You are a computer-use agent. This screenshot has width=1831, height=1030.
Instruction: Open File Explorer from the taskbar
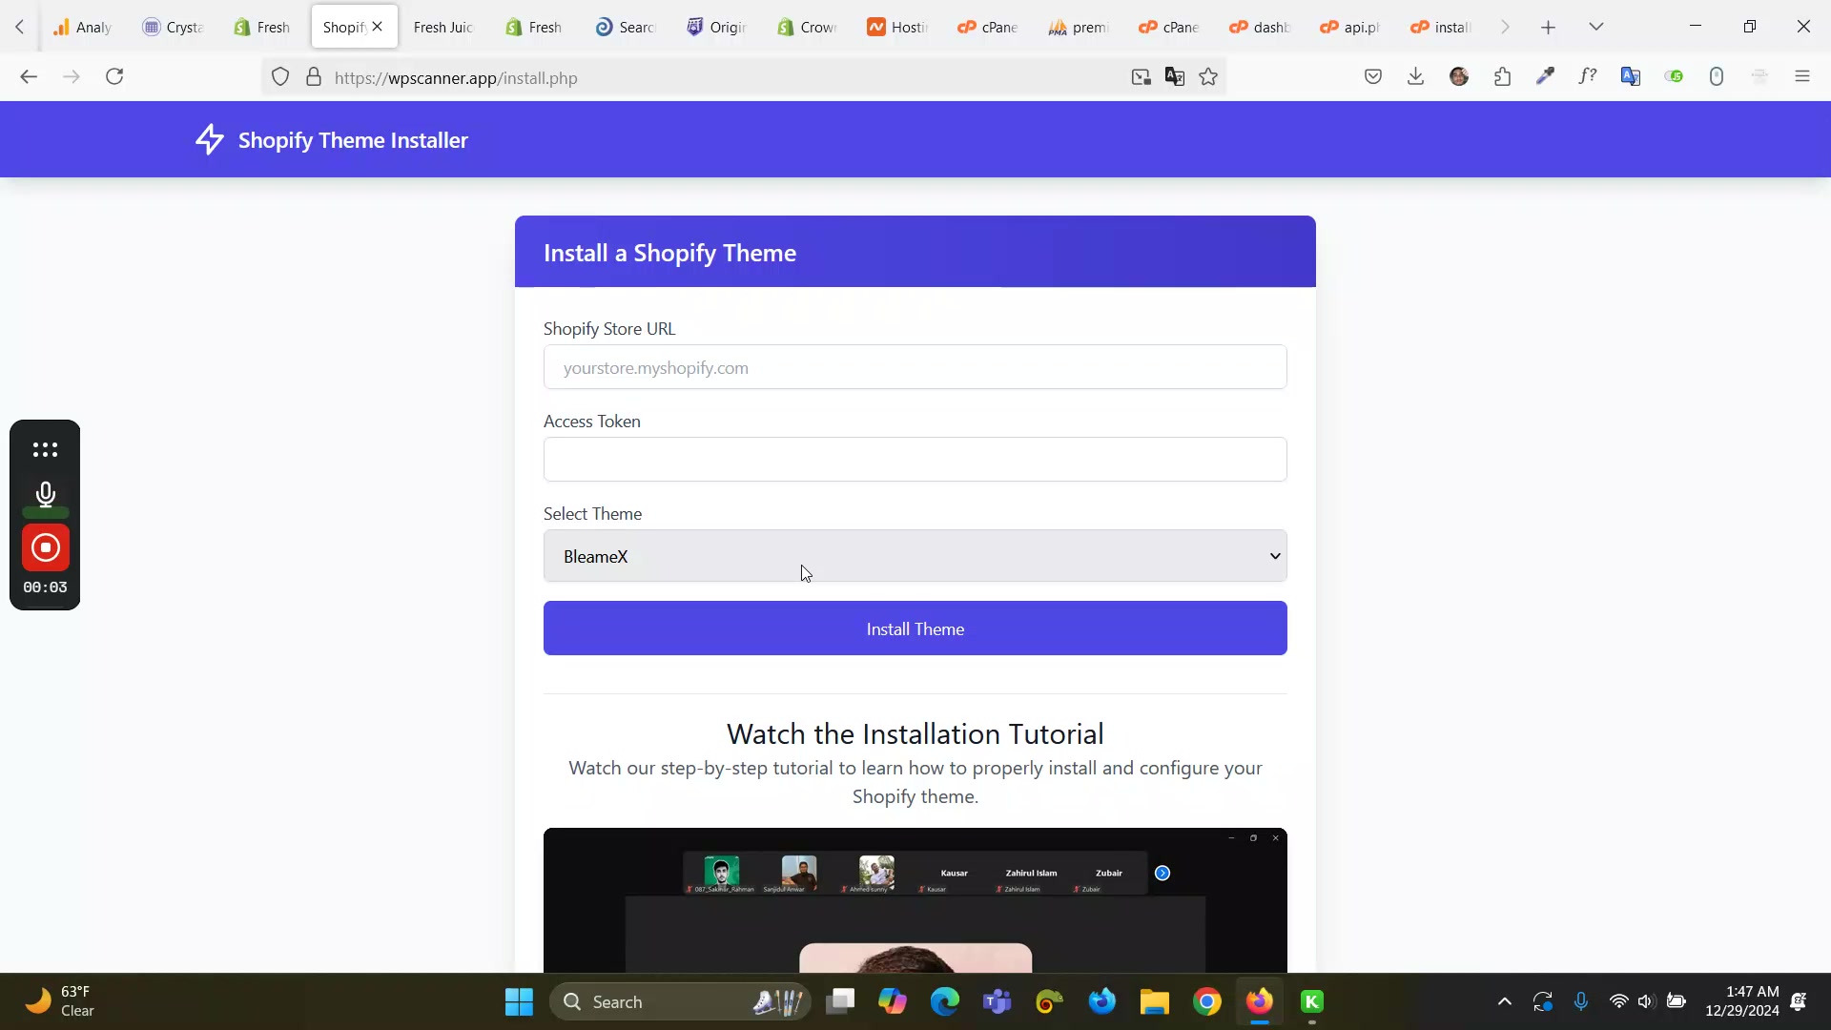coord(1155,1001)
